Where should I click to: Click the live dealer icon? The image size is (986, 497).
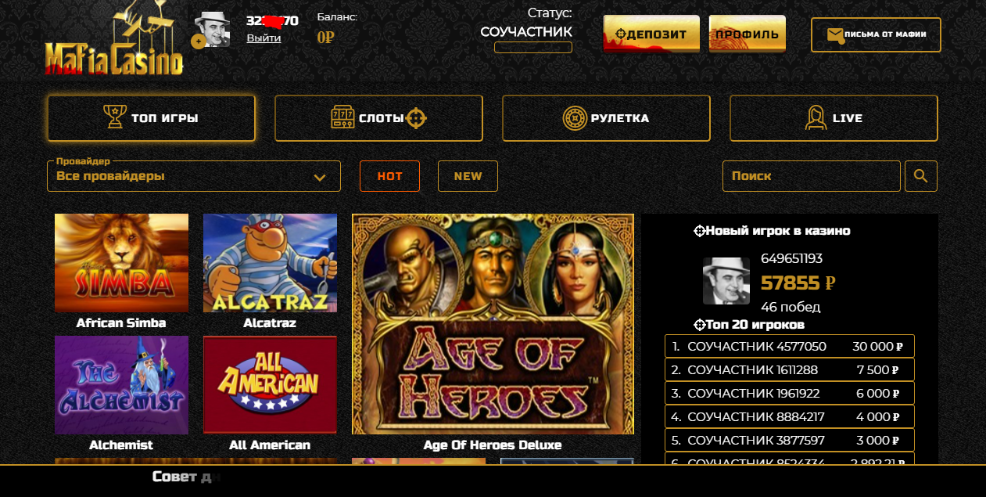tap(816, 118)
